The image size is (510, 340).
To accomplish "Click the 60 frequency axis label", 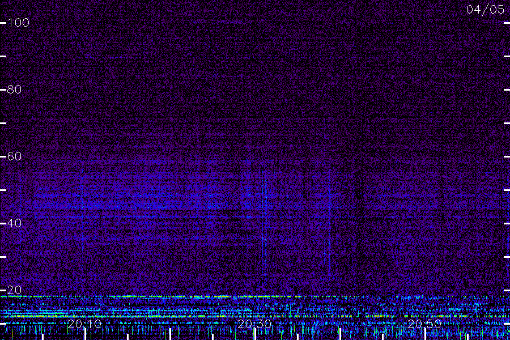I will pyautogui.click(x=14, y=156).
